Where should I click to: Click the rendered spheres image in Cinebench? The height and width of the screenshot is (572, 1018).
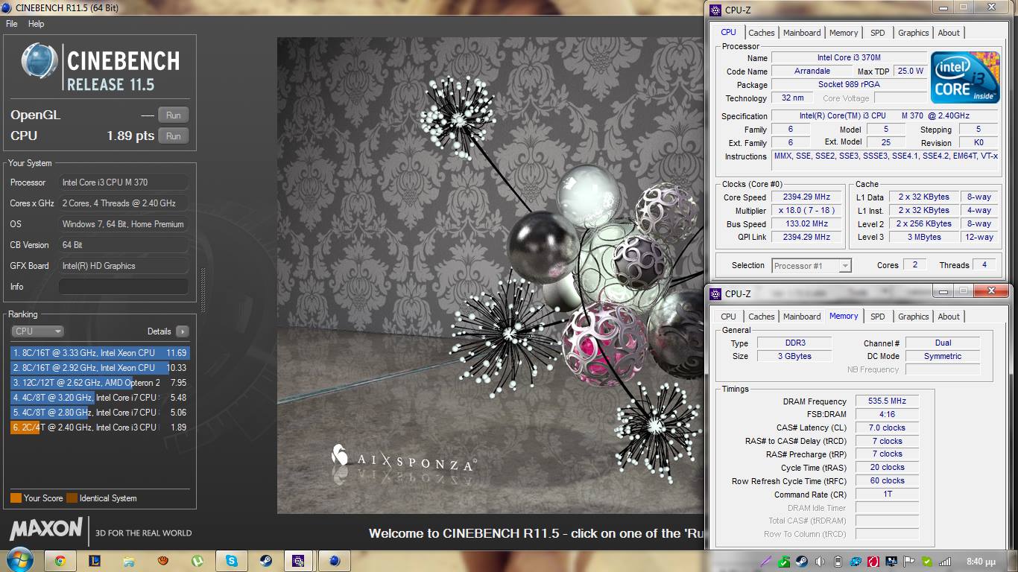pyautogui.click(x=490, y=276)
